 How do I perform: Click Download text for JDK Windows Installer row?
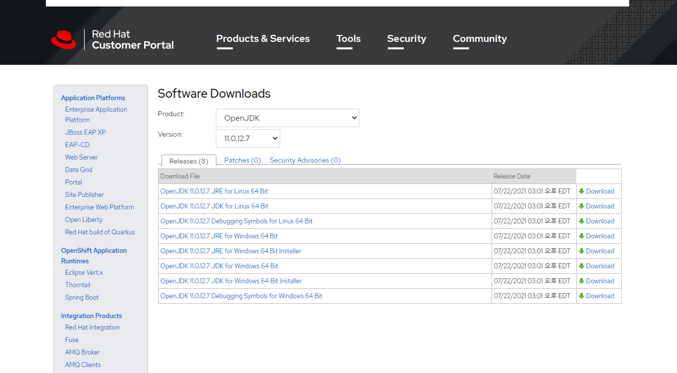point(600,281)
